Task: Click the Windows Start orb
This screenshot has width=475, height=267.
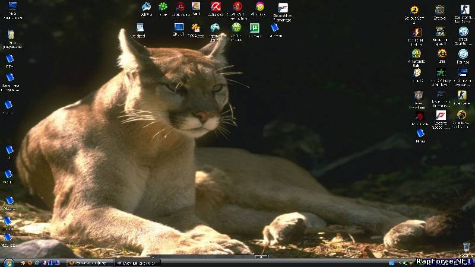Action: [9, 263]
